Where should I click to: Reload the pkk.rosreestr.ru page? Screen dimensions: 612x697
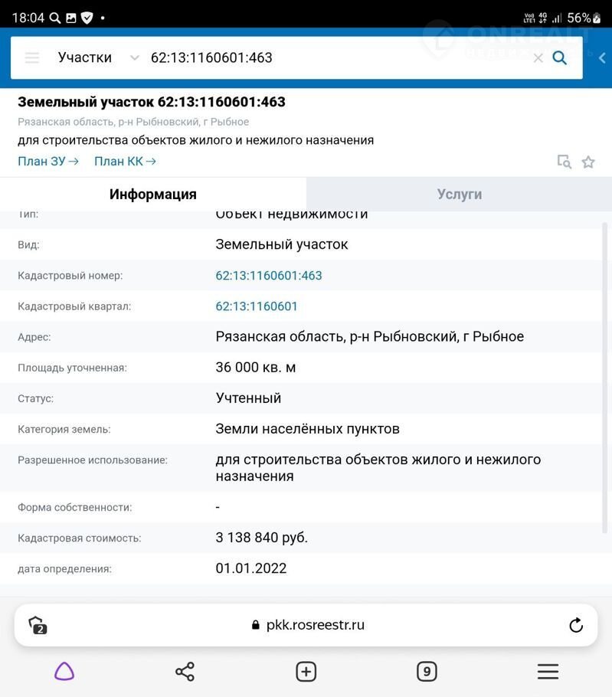click(x=576, y=625)
